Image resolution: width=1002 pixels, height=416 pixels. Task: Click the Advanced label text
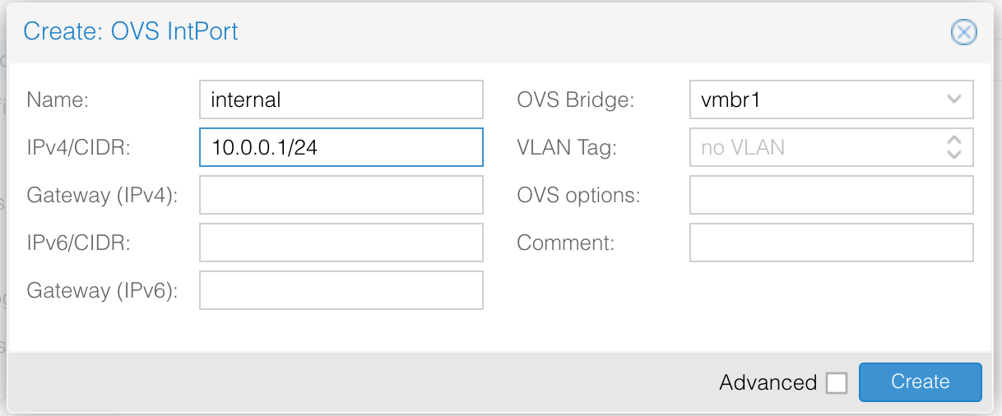pos(768,383)
